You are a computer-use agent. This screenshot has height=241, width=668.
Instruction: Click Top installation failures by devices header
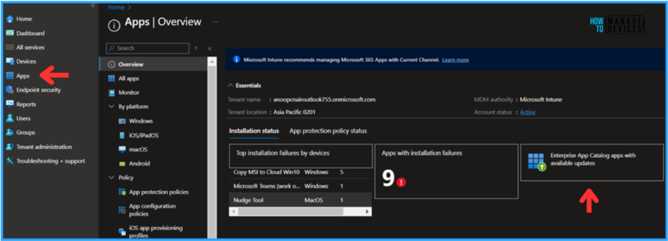pos(301,156)
